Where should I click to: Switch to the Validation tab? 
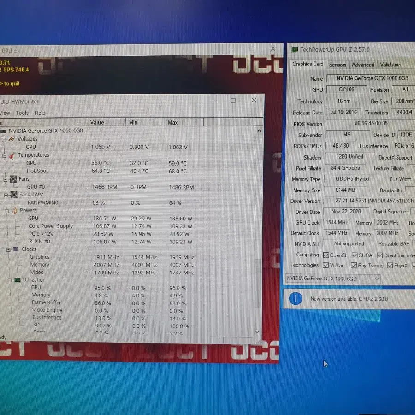click(391, 65)
